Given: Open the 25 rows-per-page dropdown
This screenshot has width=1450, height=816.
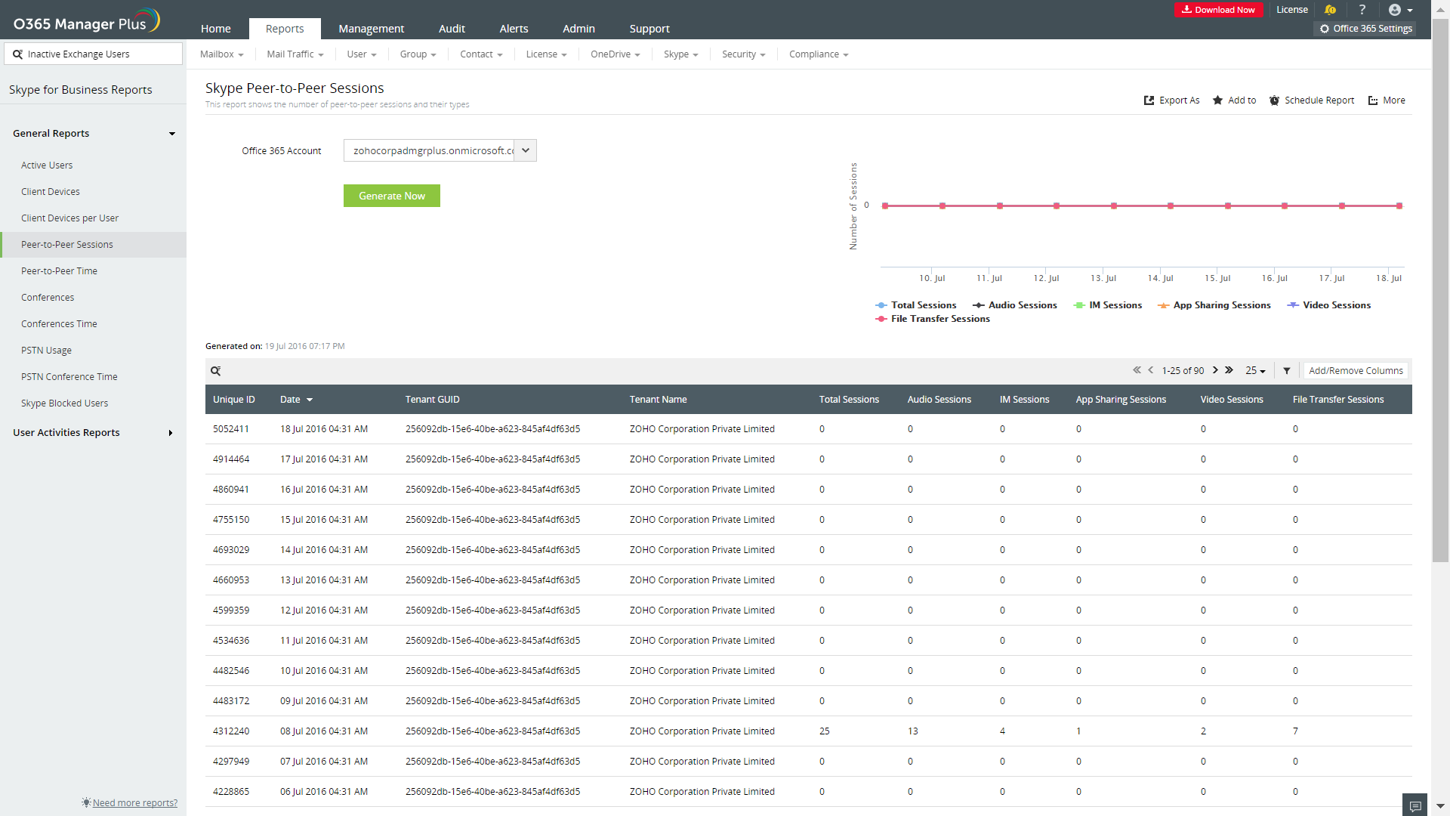Looking at the screenshot, I should (1255, 371).
